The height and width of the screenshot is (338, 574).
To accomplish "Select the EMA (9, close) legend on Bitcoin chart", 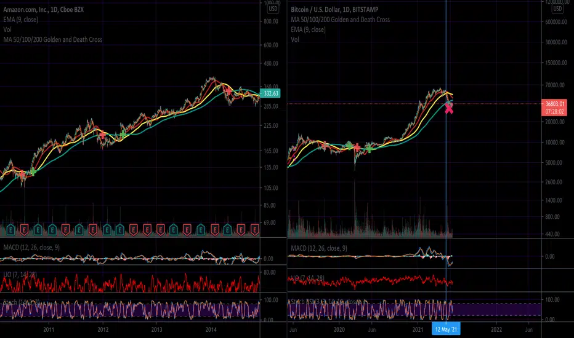I will point(308,29).
